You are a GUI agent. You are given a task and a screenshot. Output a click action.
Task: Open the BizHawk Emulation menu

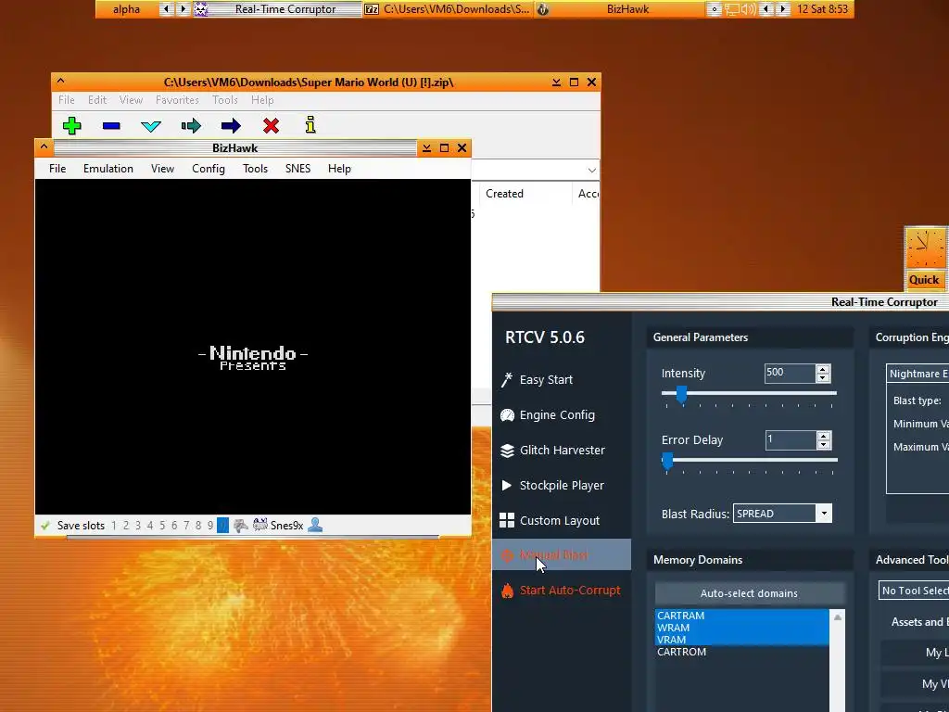[x=108, y=169]
